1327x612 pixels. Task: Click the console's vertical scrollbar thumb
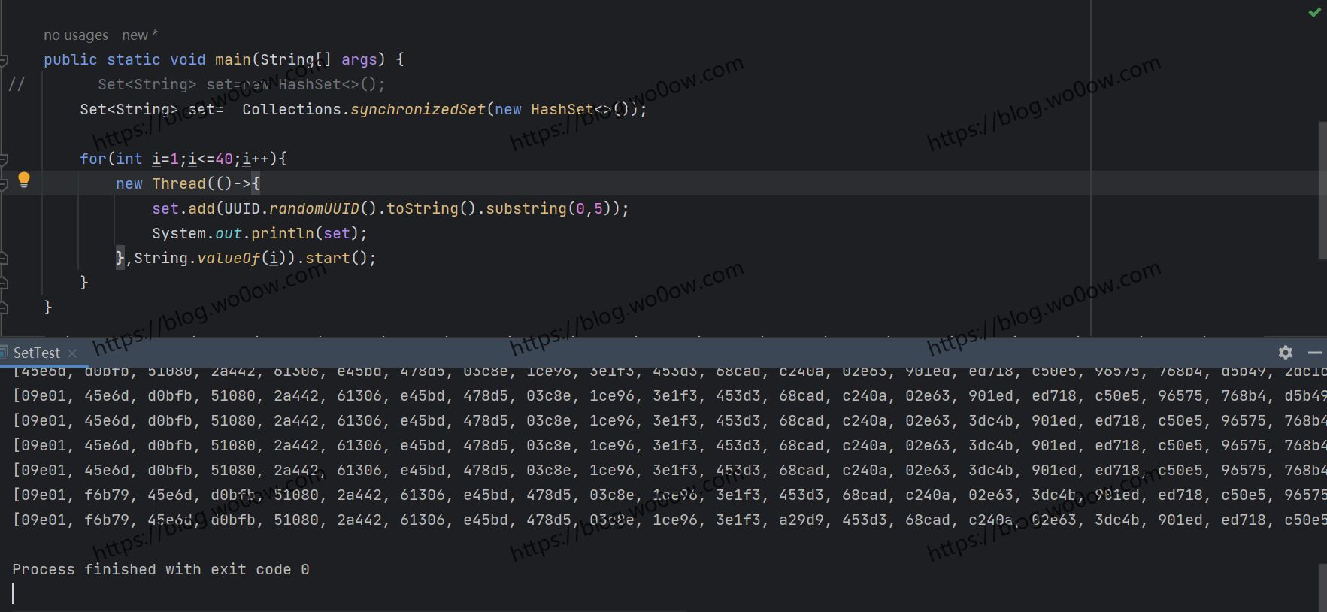tap(1322, 586)
